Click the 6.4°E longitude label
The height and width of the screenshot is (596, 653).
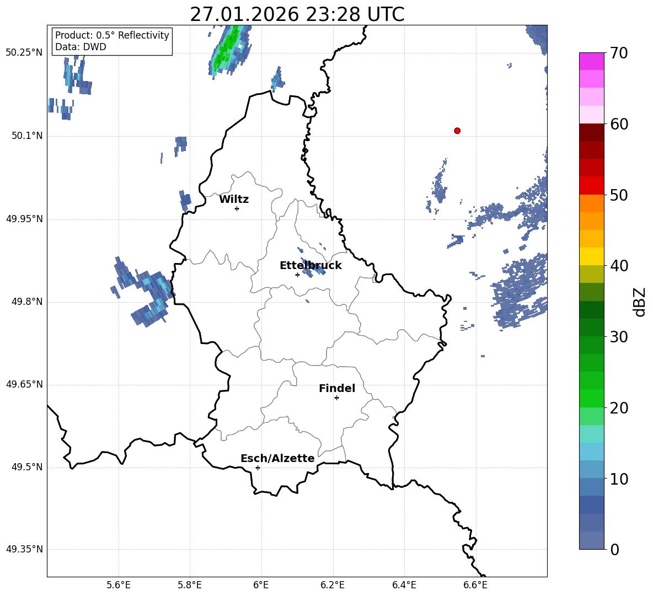click(404, 585)
